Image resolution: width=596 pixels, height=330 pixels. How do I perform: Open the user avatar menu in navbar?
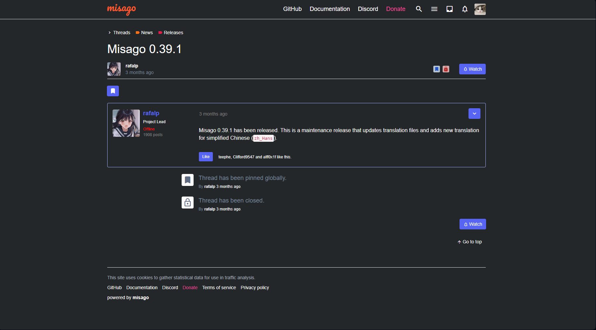tap(480, 9)
